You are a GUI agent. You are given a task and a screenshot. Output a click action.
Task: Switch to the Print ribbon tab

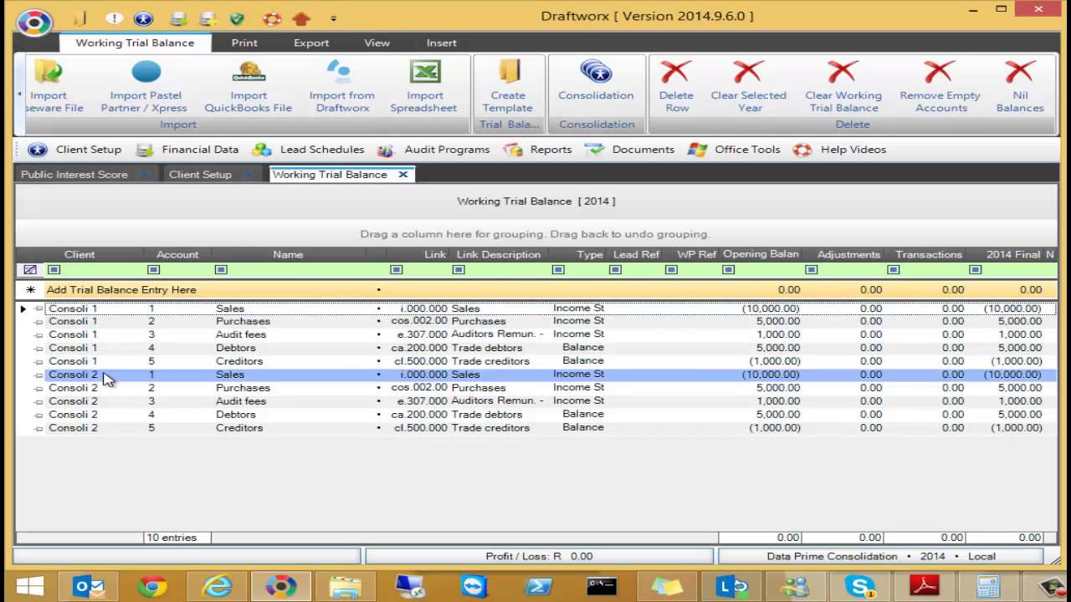(x=244, y=43)
